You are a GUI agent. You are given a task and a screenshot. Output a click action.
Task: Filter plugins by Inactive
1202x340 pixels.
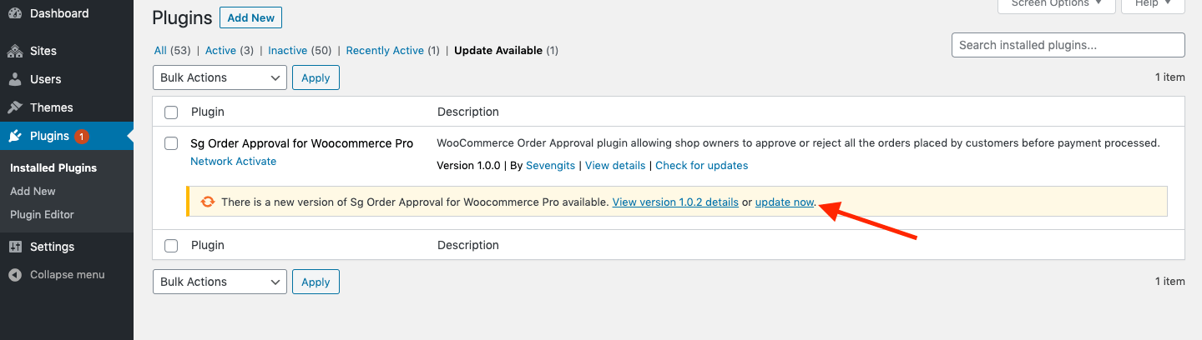287,51
